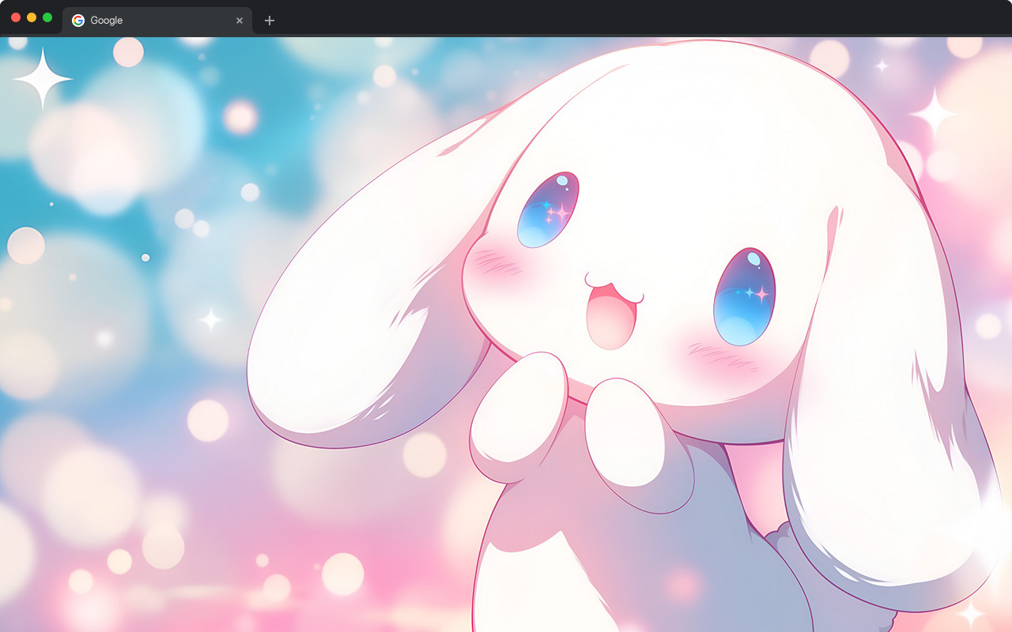Click the Google favicon in the tab
The image size is (1012, 632).
78,21
